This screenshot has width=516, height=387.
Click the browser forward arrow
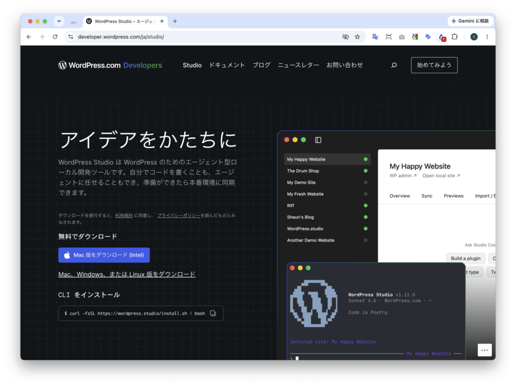42,37
